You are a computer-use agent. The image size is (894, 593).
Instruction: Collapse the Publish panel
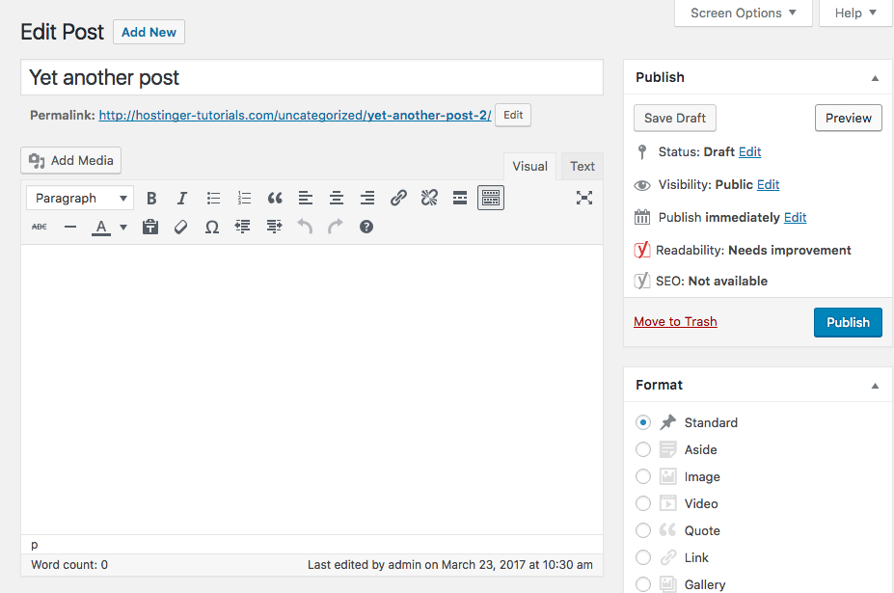click(x=875, y=77)
